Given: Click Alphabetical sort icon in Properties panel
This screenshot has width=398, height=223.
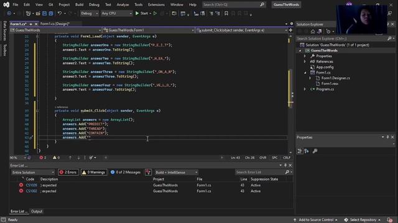Looking at the screenshot, I should [307, 151].
